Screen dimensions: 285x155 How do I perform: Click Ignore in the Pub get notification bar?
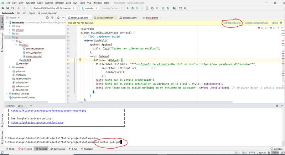(275, 23)
